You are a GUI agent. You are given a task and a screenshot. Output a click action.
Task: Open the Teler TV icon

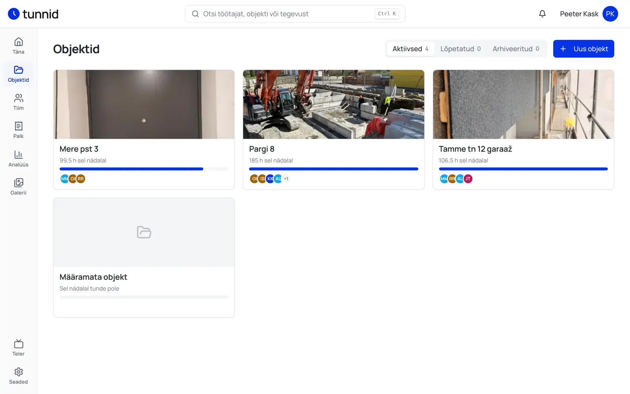pos(19,344)
